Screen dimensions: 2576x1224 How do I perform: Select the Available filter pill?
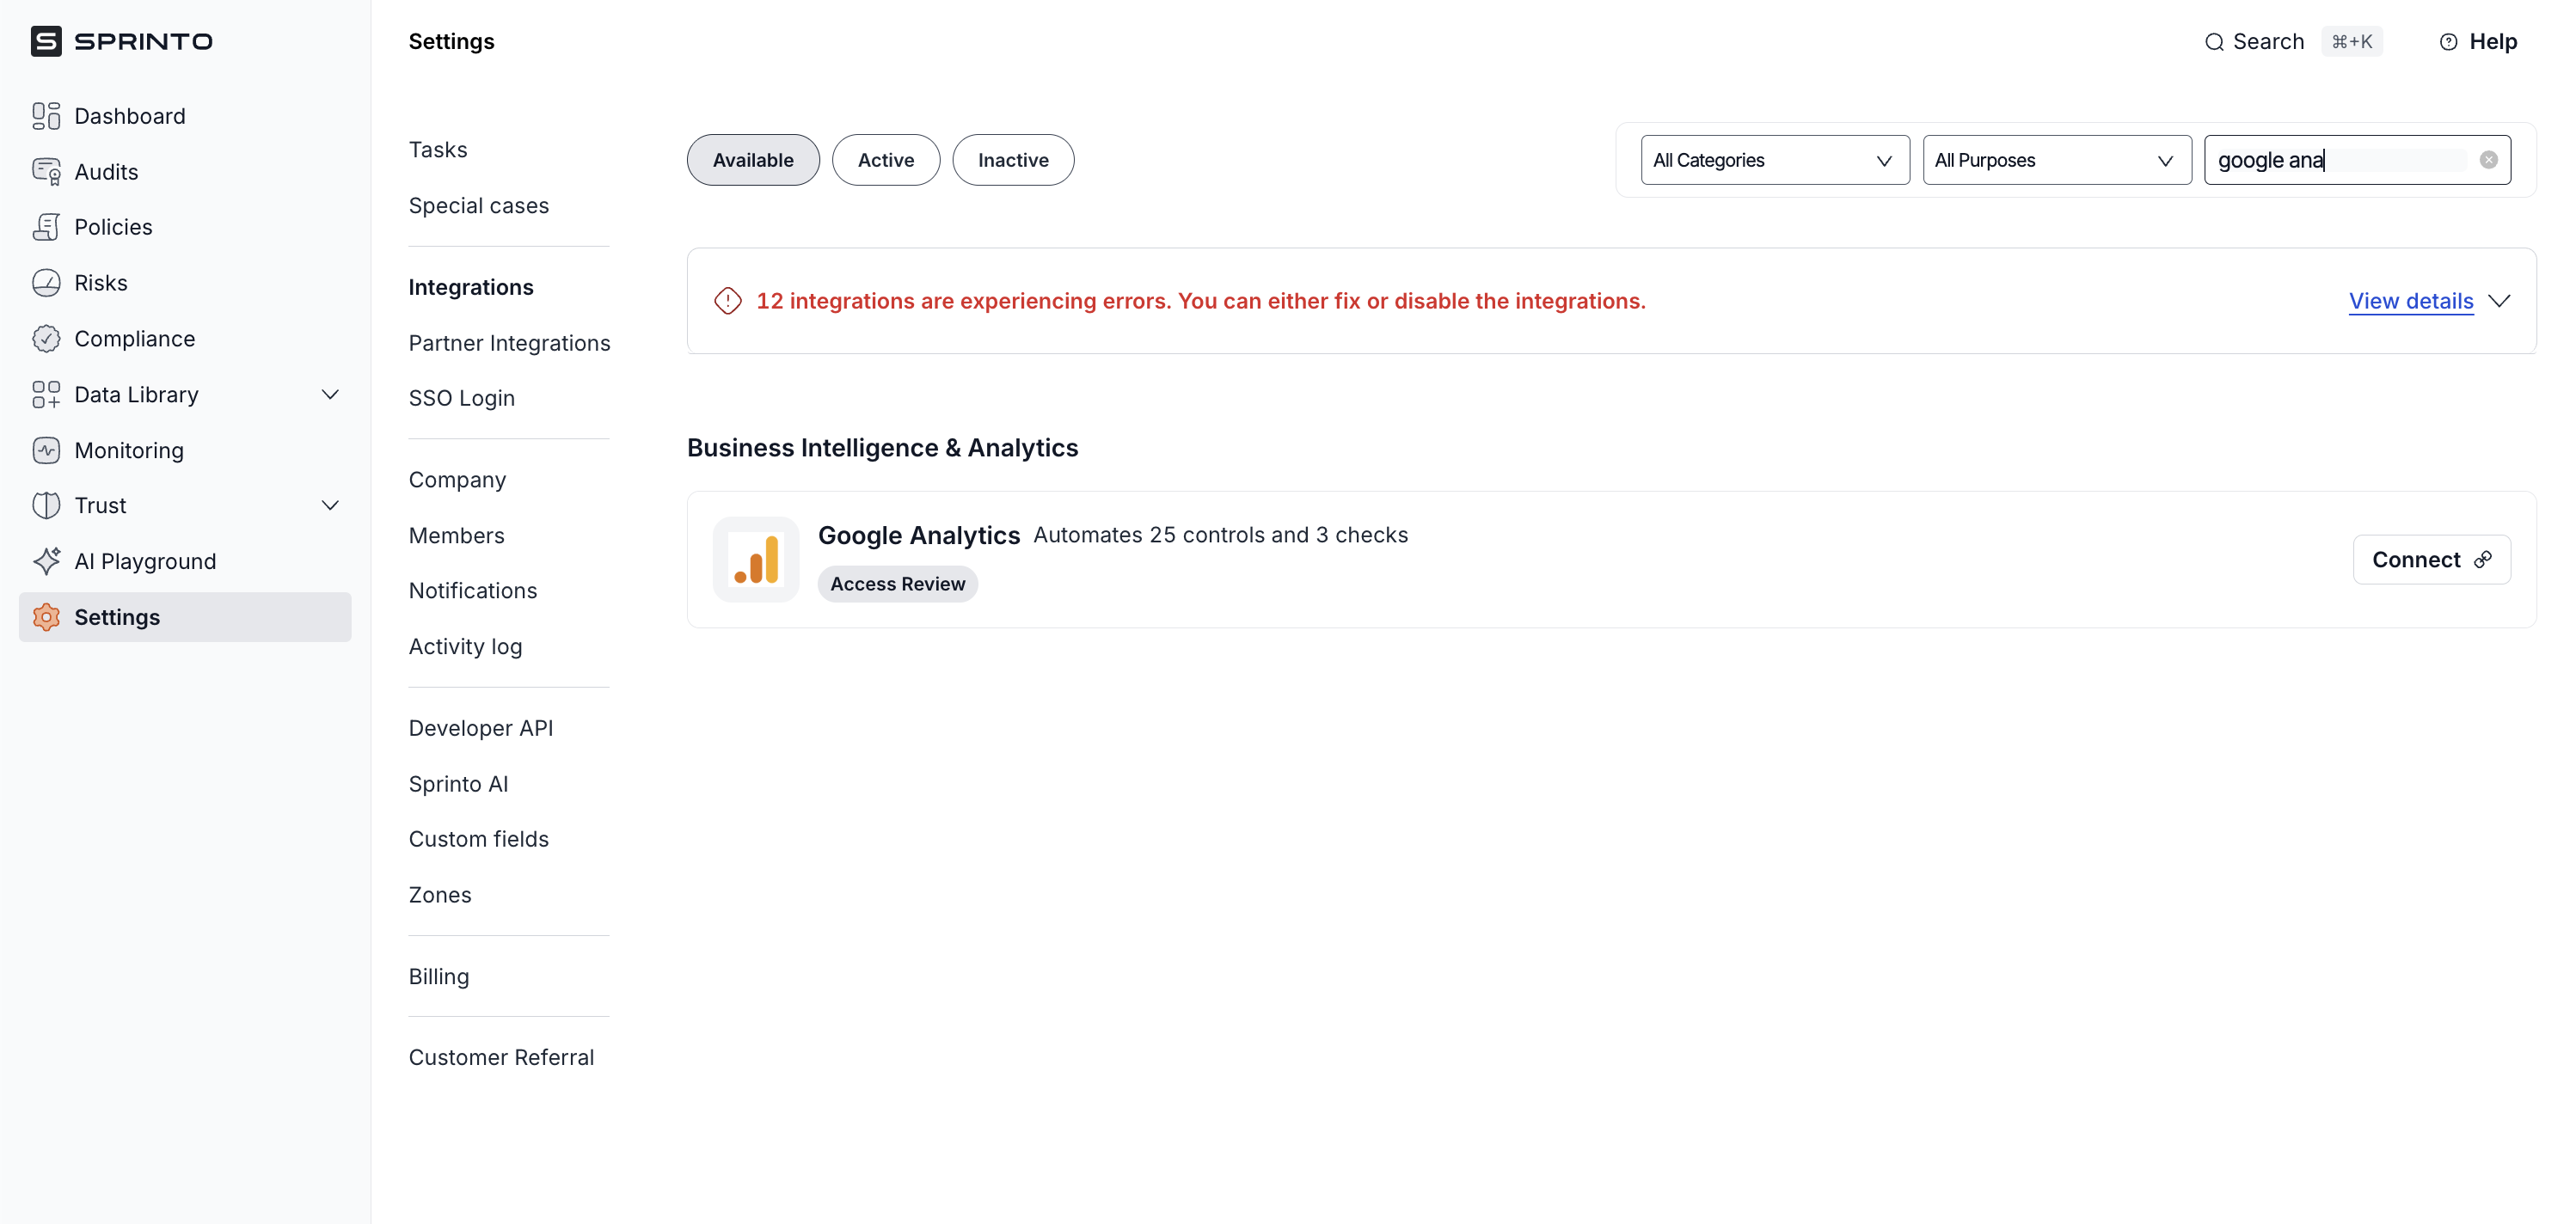(752, 160)
